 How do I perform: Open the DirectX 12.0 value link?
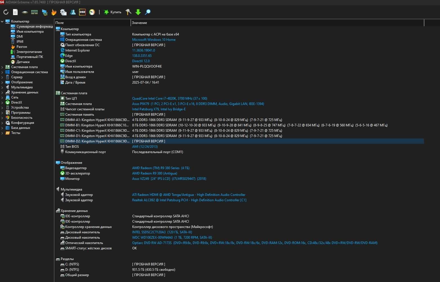click(141, 61)
